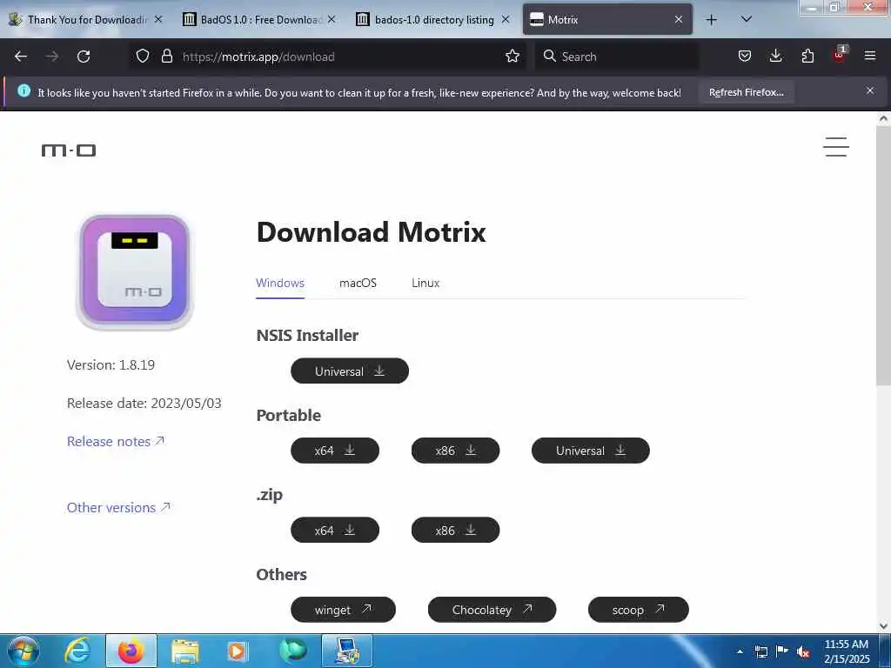Download the Portable x86 build
The image size is (891, 668).
pos(456,451)
